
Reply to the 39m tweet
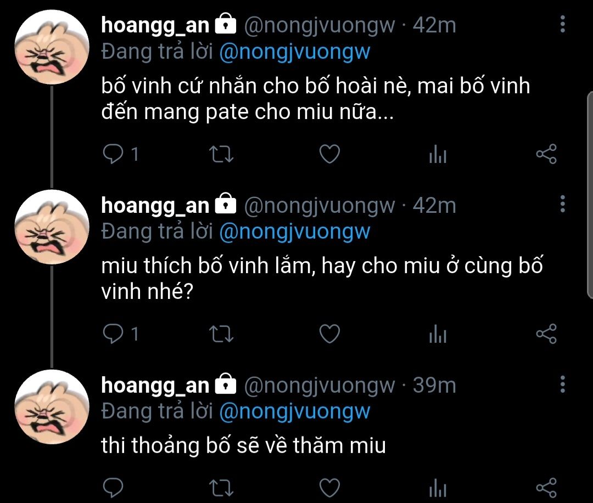coord(113,488)
